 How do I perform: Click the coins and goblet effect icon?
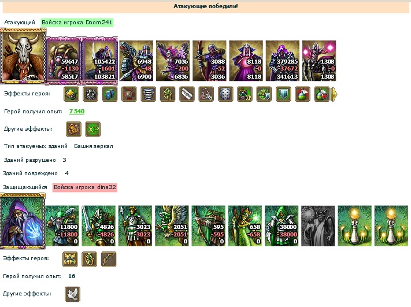pyautogui.click(x=73, y=130)
